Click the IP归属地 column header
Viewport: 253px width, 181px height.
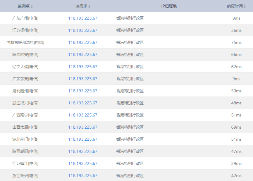click(169, 6)
